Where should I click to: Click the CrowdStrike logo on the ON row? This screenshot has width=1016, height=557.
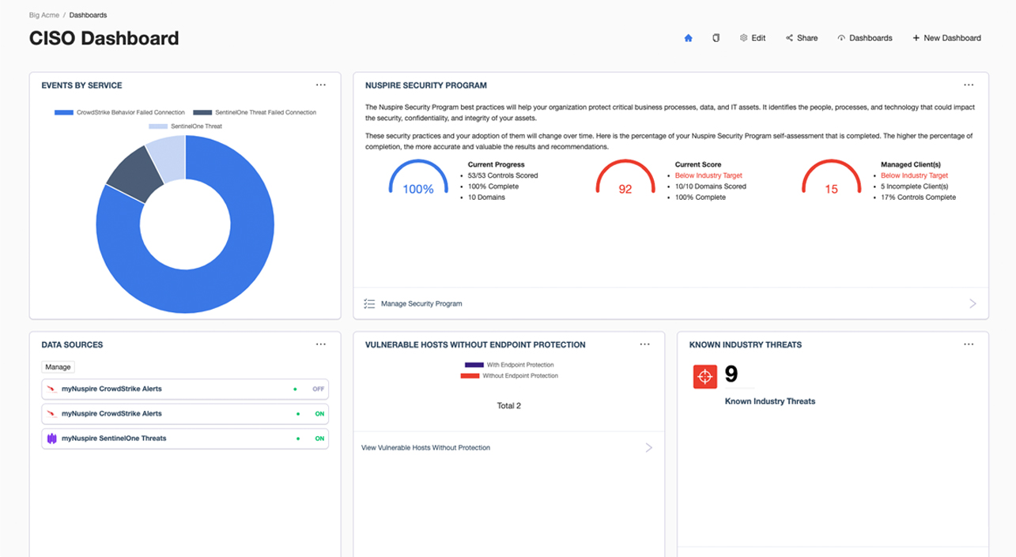[52, 413]
